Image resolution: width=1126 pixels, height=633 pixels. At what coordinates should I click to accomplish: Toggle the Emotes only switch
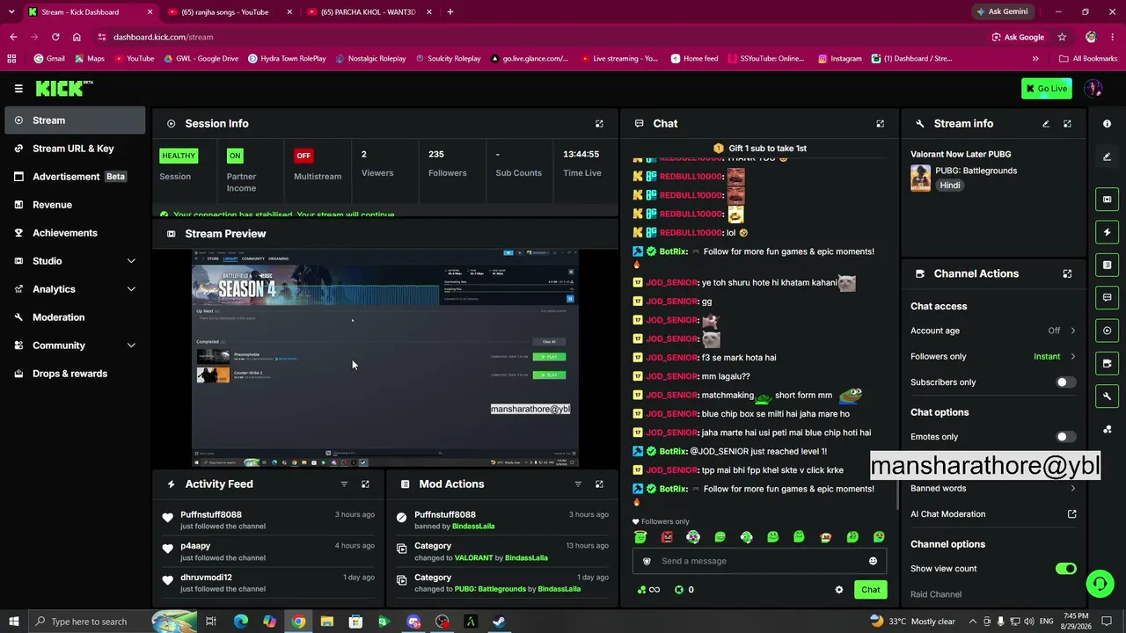(x=1065, y=437)
